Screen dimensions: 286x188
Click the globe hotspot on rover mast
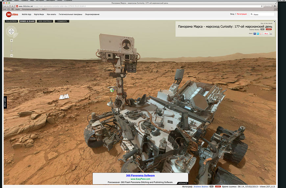[x=112, y=90]
